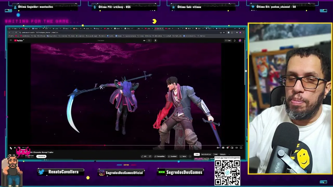Viewport: 333px width, 187px height.
Task: Click the Umbral Core channel name
Action: click(29, 156)
